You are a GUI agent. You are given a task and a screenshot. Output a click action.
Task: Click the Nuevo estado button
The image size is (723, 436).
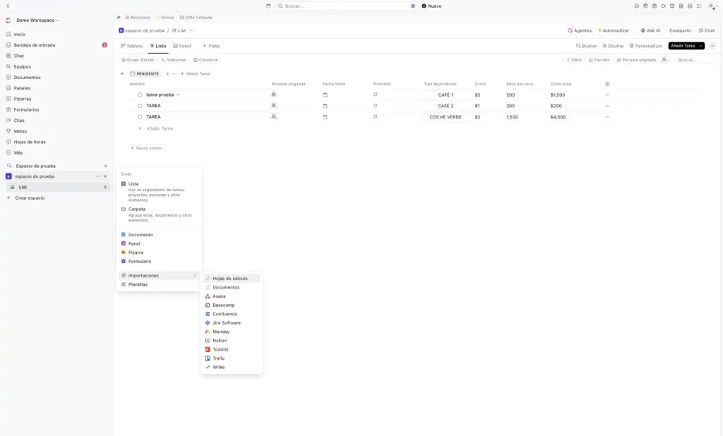147,148
